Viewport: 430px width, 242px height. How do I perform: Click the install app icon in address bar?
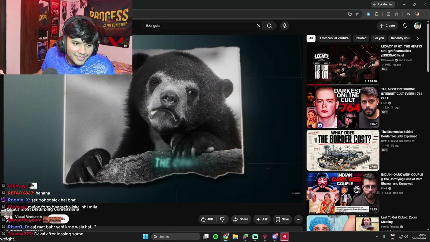350,14
